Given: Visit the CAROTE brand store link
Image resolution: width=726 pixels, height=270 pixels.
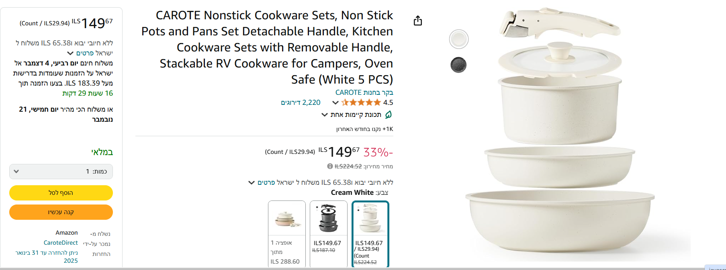Looking at the screenshot, I should tap(364, 92).
